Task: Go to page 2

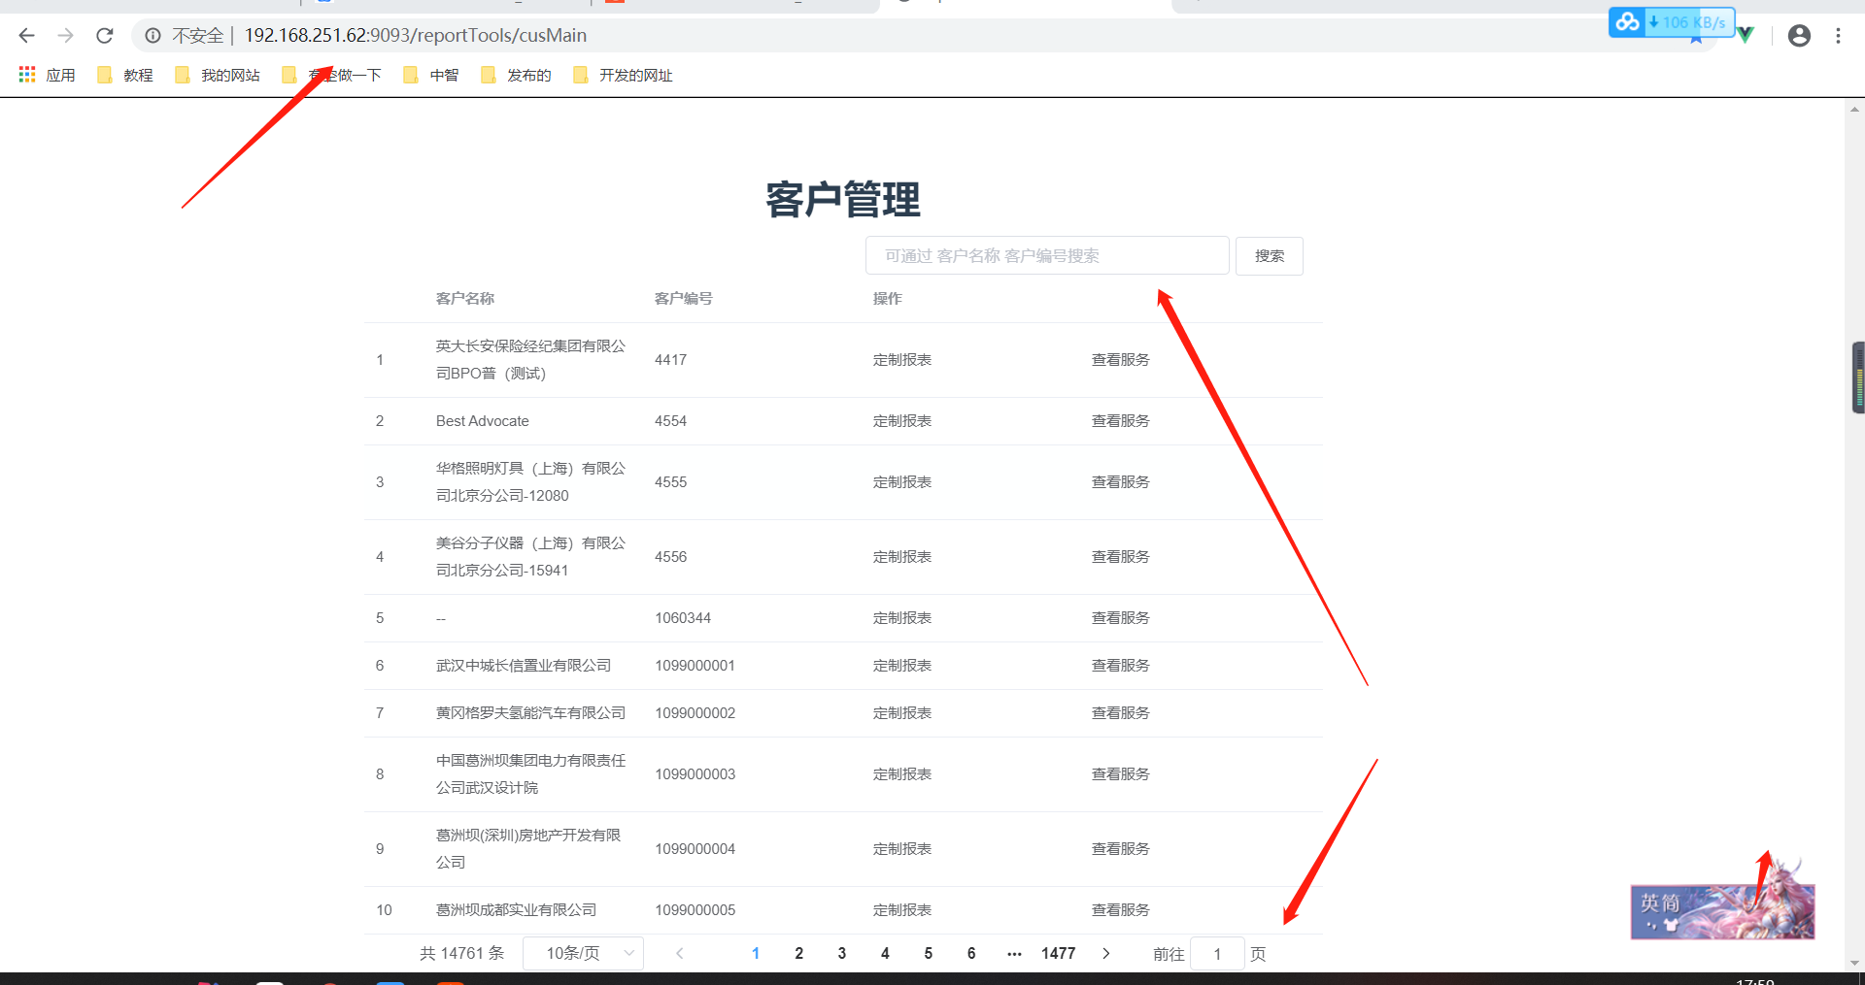Action: tap(798, 954)
